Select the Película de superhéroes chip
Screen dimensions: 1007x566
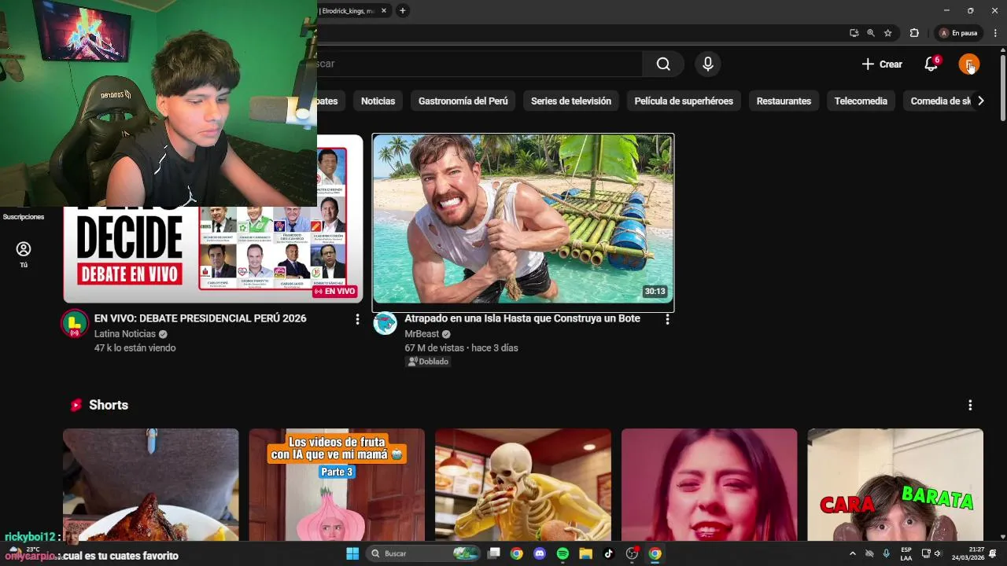[x=684, y=101]
